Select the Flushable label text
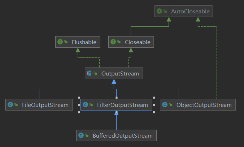 pos(84,42)
